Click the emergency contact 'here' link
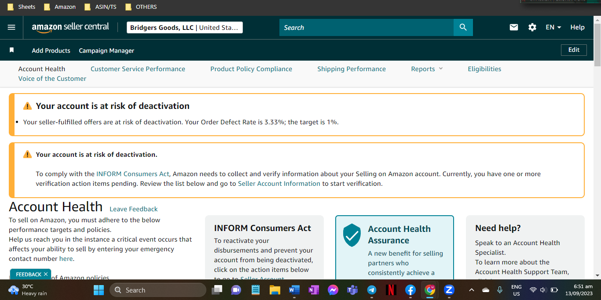This screenshot has height=300, width=601. pyautogui.click(x=66, y=259)
